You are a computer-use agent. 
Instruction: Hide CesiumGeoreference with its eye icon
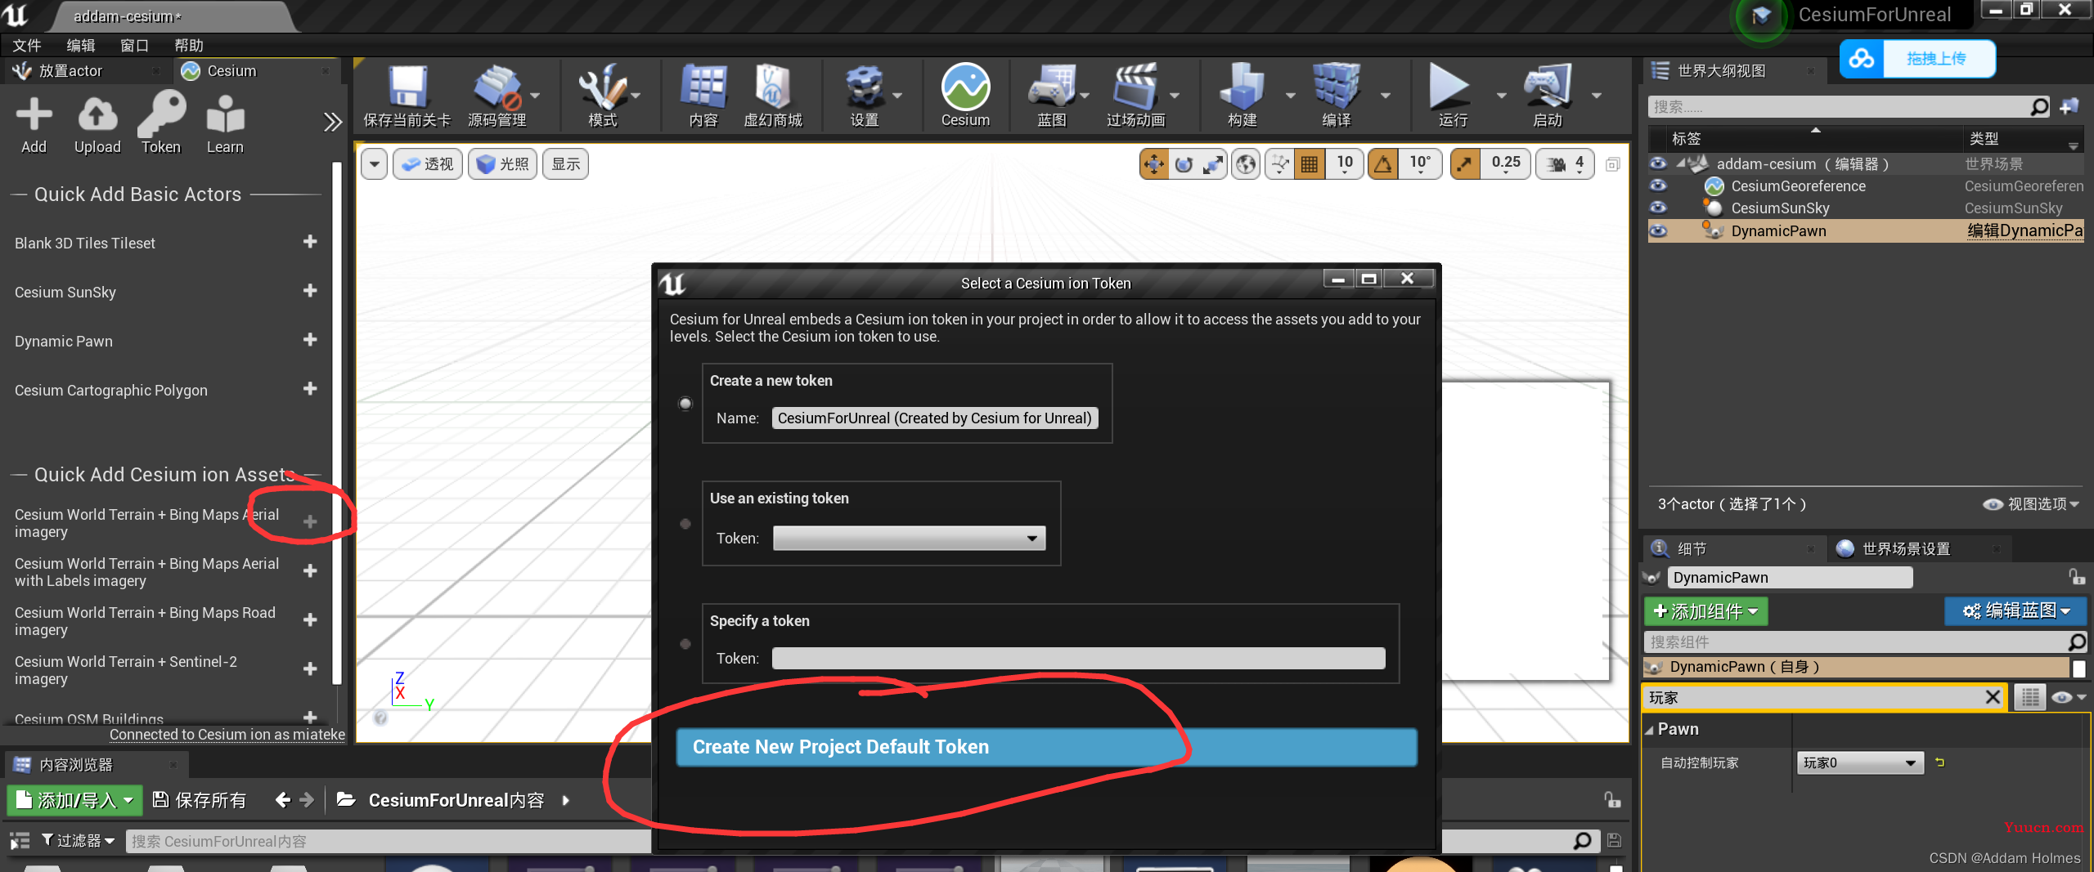pos(1658,186)
